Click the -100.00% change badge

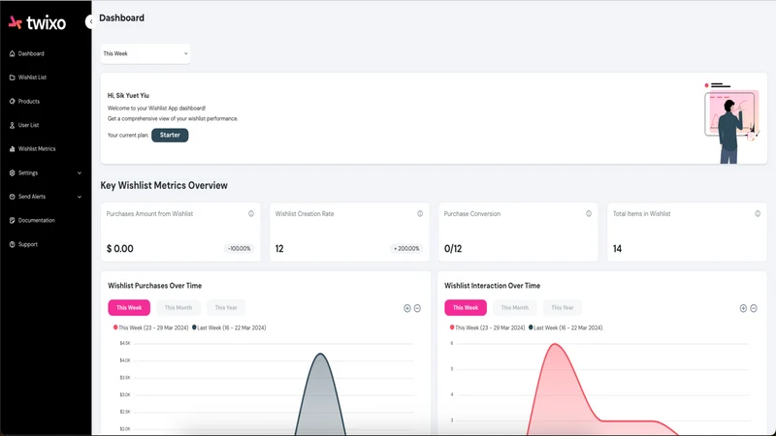click(x=239, y=249)
